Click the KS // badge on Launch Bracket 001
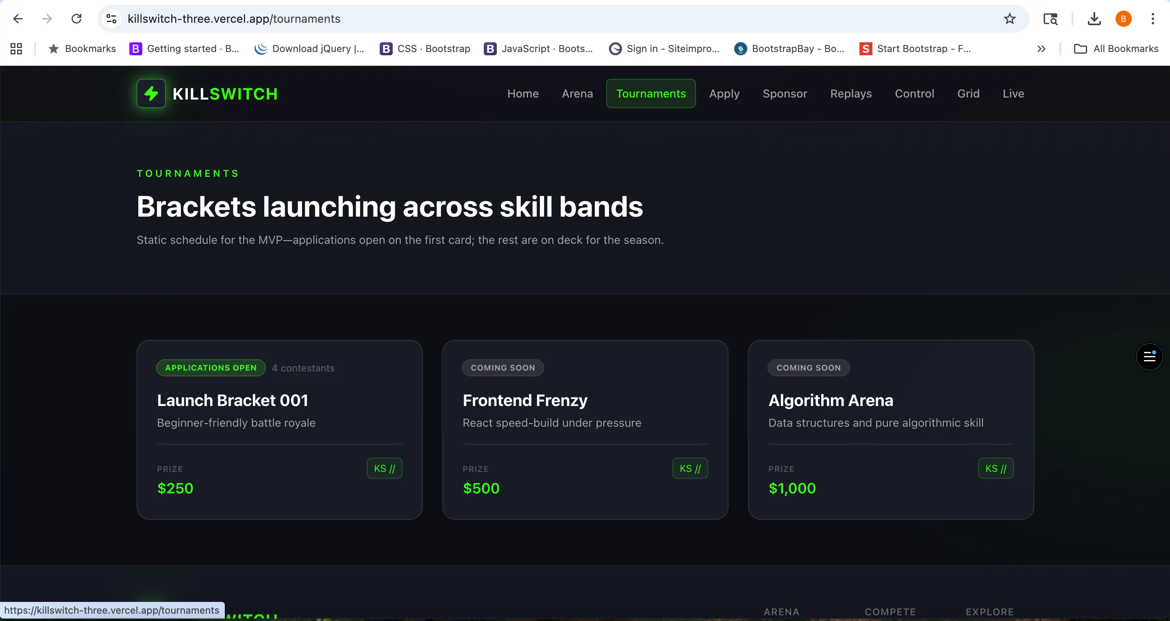The width and height of the screenshot is (1170, 621). point(384,469)
